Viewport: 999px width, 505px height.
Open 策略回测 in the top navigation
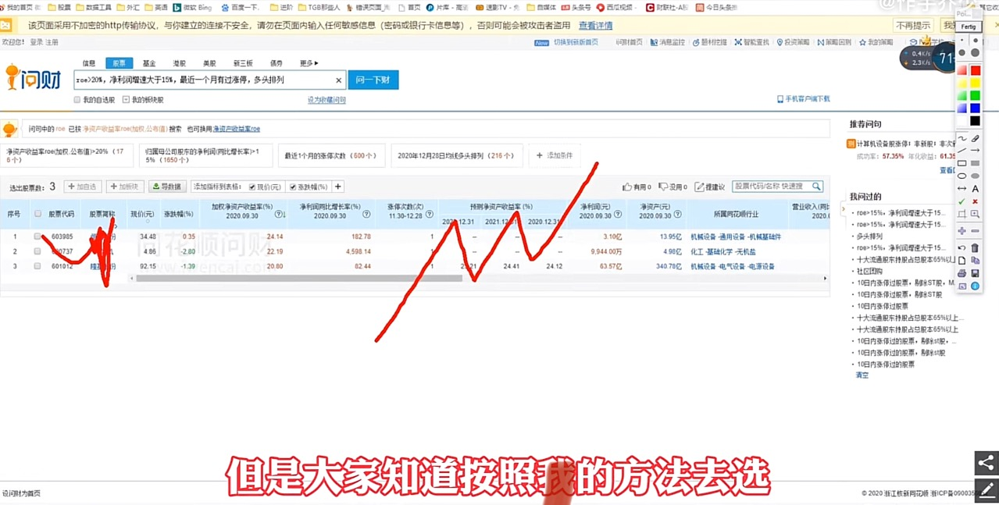click(836, 42)
